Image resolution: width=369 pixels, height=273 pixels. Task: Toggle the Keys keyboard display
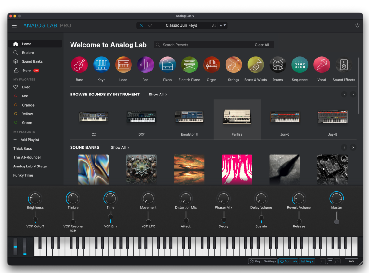tap(307, 261)
